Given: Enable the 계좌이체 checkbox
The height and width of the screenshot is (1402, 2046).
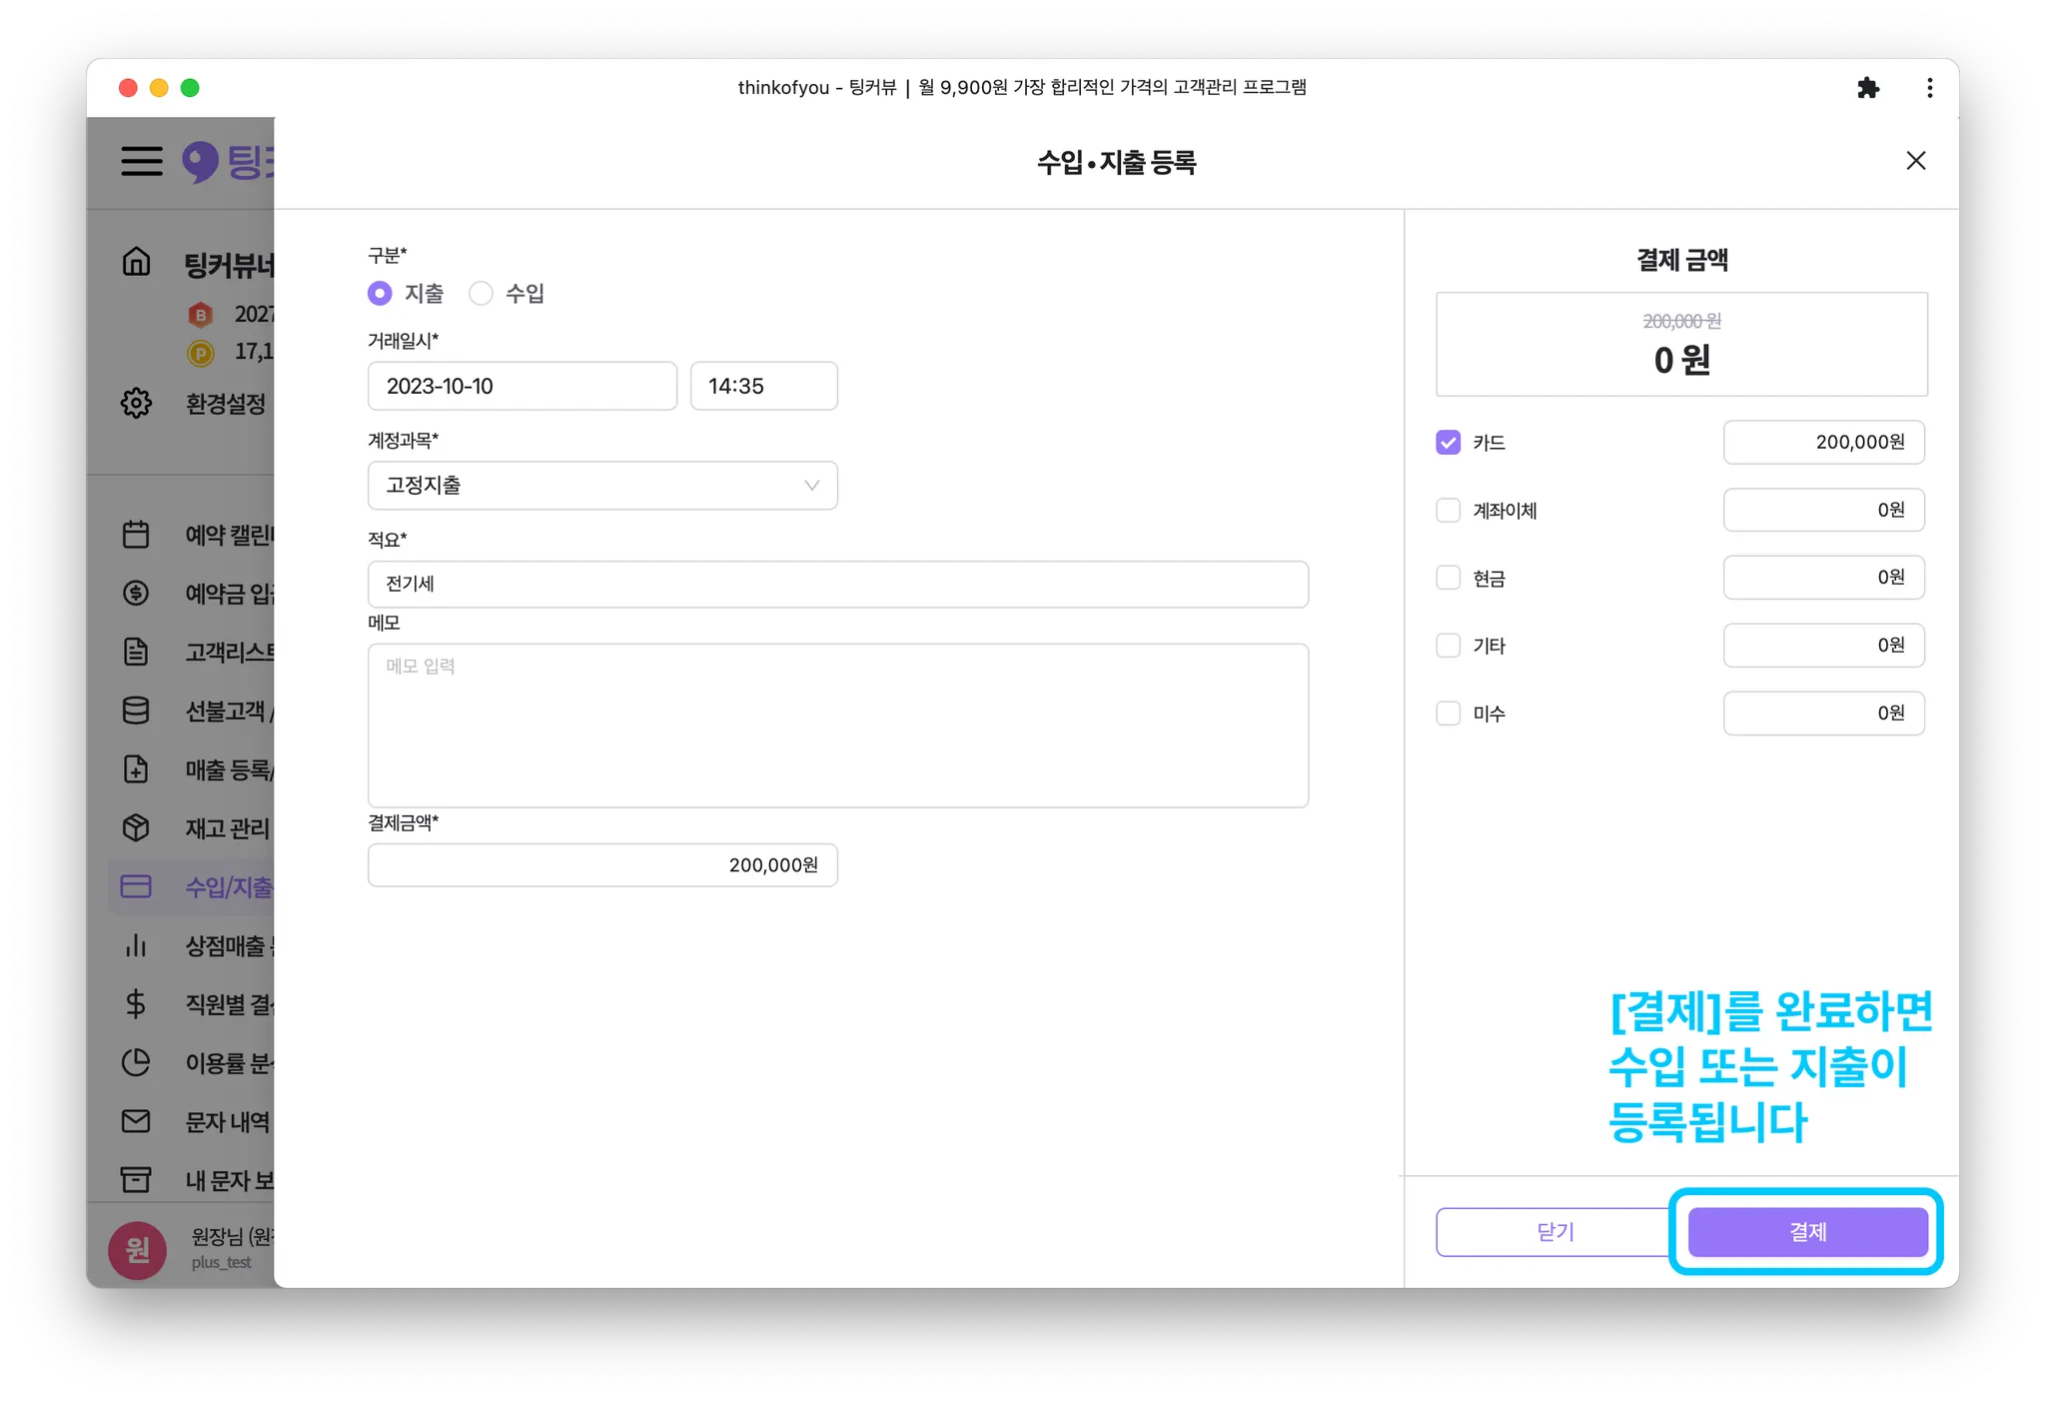Looking at the screenshot, I should 1448,511.
